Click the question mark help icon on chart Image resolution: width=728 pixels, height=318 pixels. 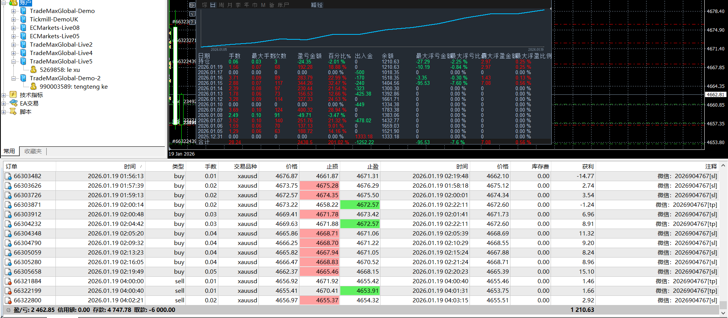pos(192,22)
